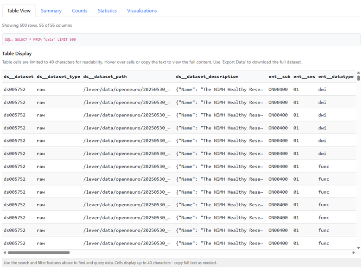The height and width of the screenshot is (270, 363).
Task: Click ON00400 in the last visible row
Action: click(278, 243)
